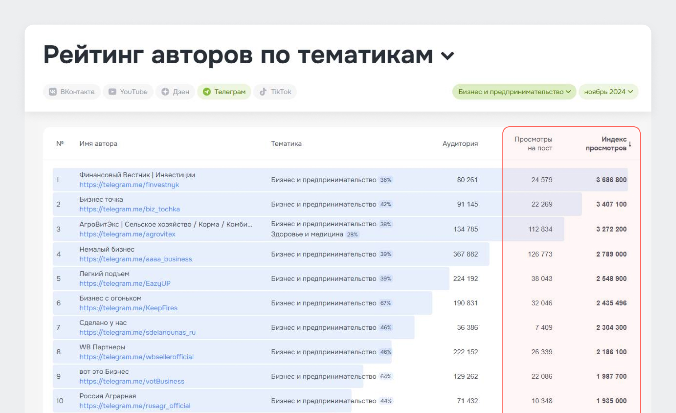The width and height of the screenshot is (676, 413).
Task: Switch to the TikTok tab
Action: [x=275, y=92]
